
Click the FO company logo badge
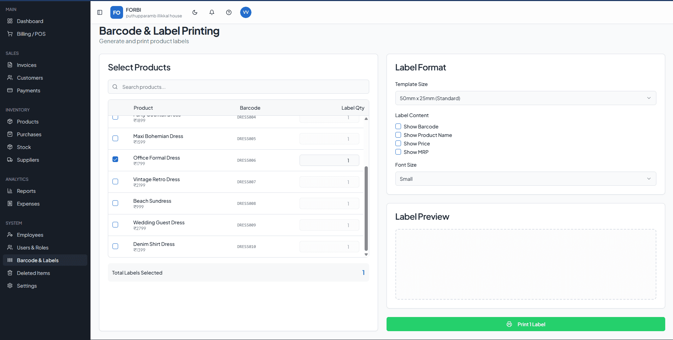click(117, 12)
